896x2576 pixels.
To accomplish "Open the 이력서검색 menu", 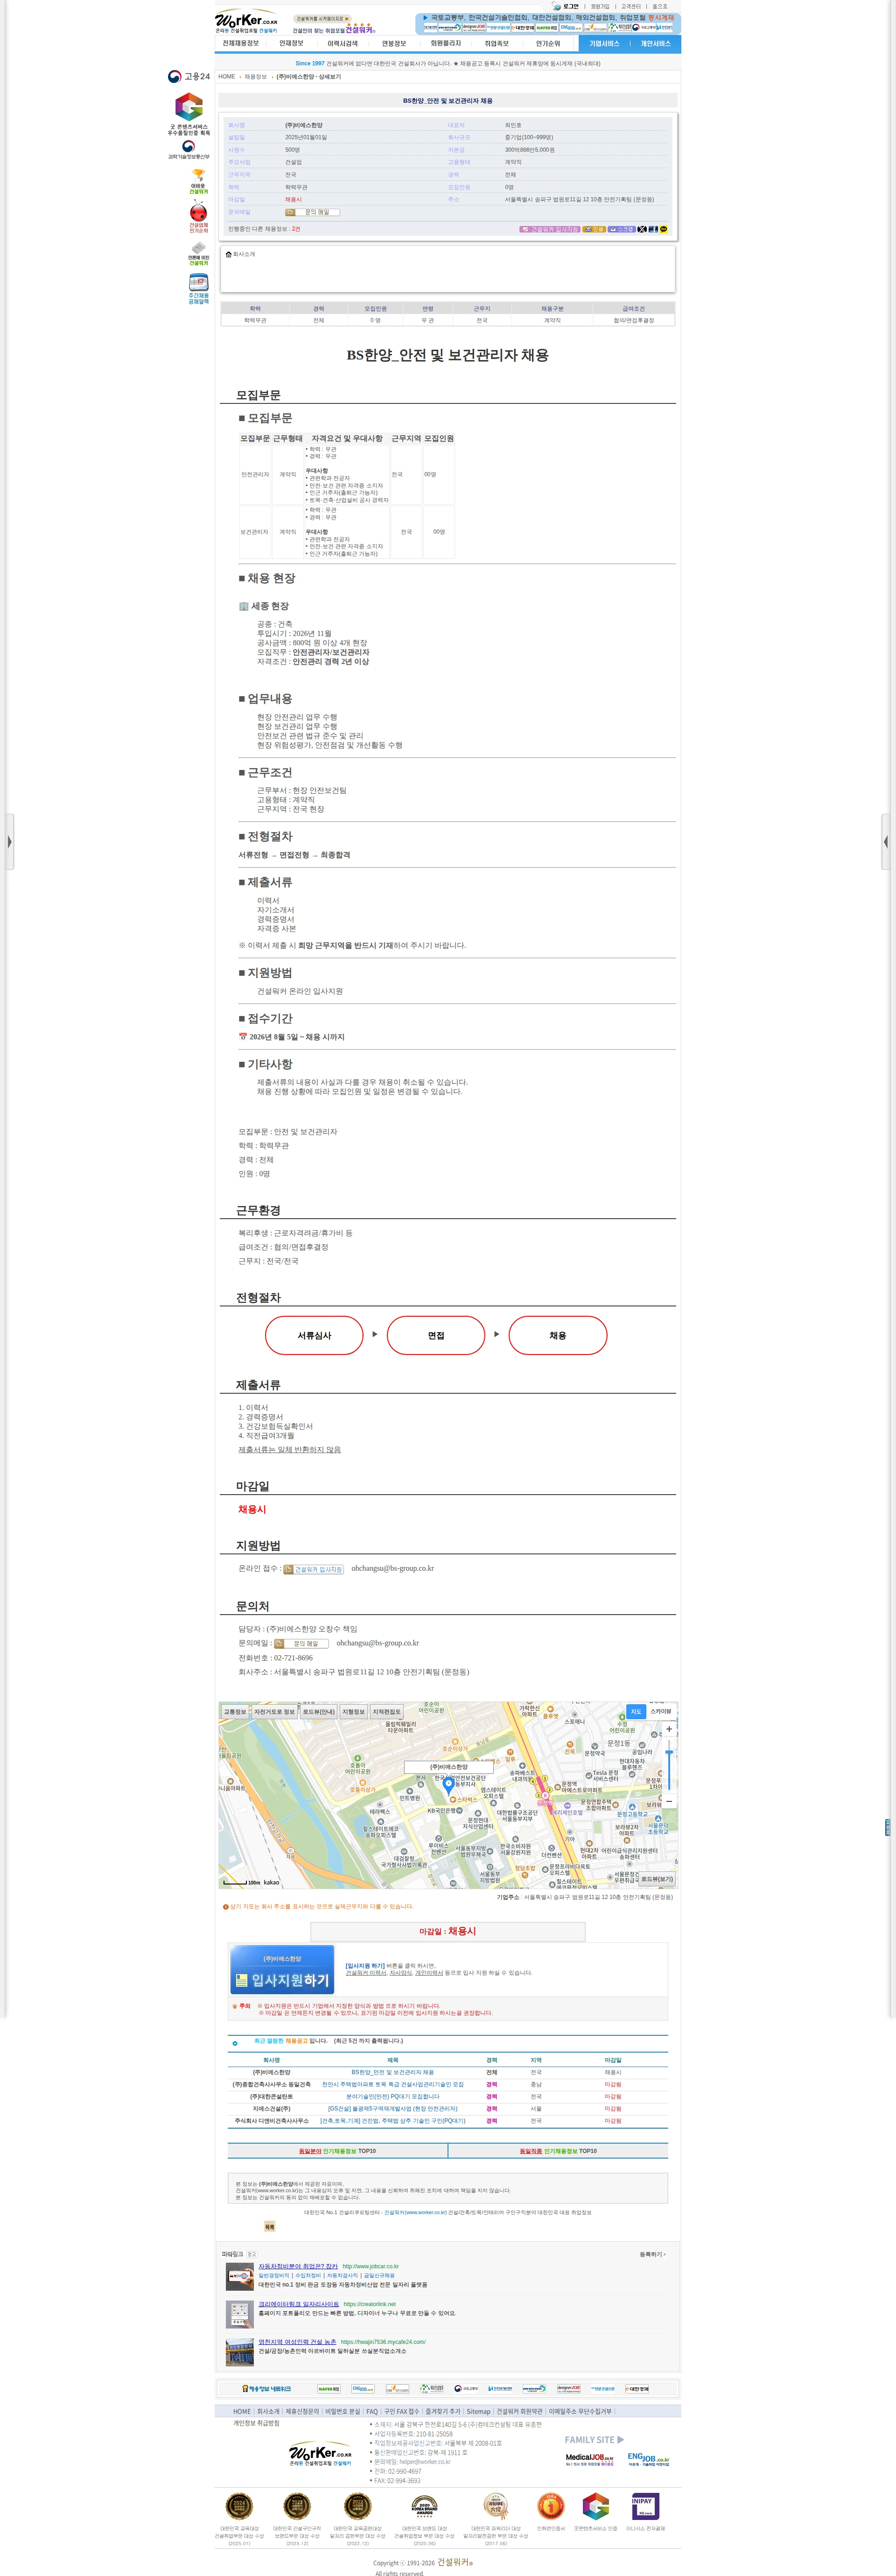I will click(x=342, y=44).
